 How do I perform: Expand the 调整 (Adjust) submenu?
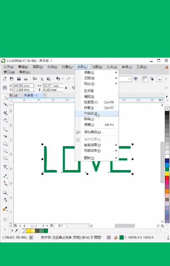pyautogui.click(x=97, y=73)
